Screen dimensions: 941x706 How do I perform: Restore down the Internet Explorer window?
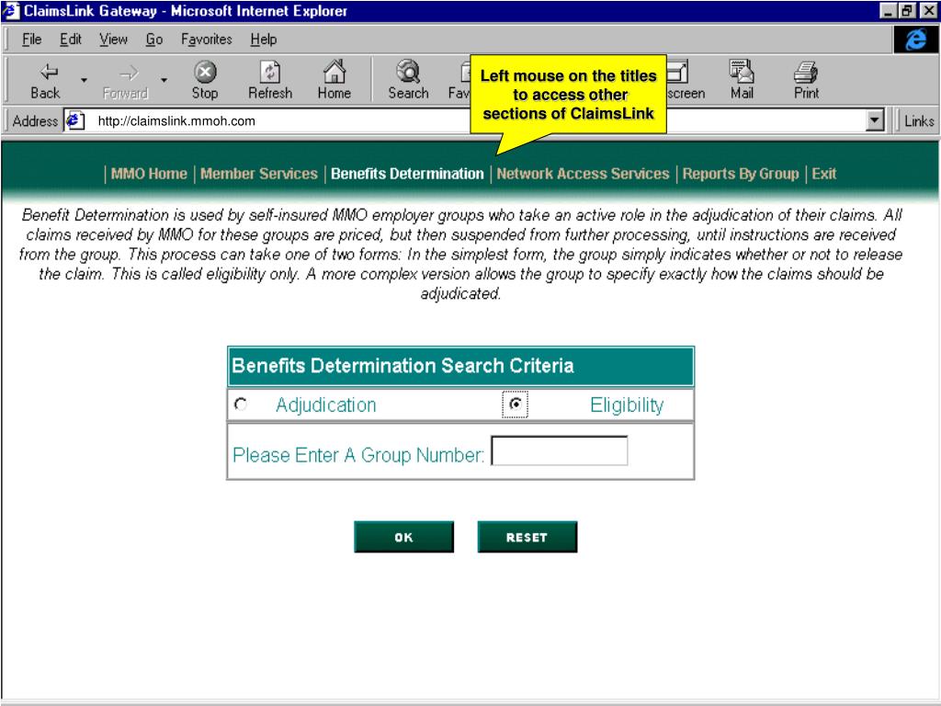(906, 11)
